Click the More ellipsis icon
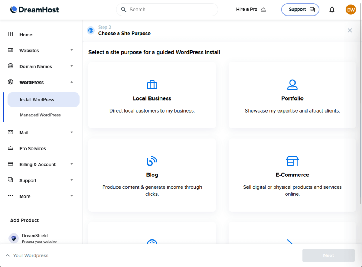The height and width of the screenshot is (267, 362). click(x=11, y=196)
